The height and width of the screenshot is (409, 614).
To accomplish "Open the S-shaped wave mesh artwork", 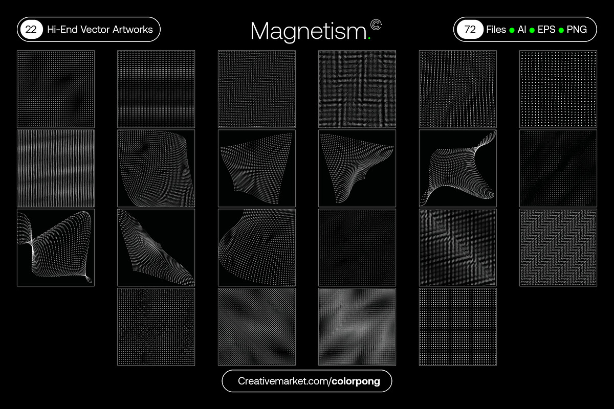I will pos(457,168).
